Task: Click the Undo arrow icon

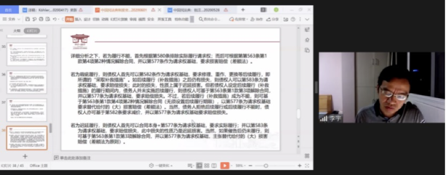Action: [x=54, y=19]
